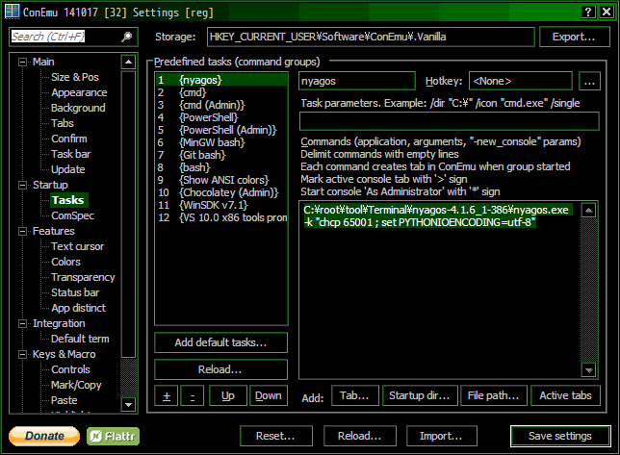This screenshot has height=455, width=620.
Task: Open the Paste settings page
Action: coord(65,400)
